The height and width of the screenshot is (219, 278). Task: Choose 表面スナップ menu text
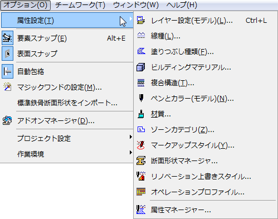[37, 54]
